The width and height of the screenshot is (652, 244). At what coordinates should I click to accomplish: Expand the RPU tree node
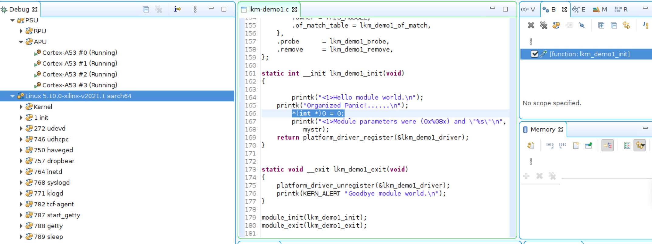point(21,31)
